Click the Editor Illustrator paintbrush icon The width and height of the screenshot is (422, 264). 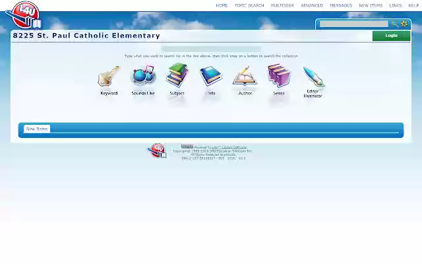[x=313, y=77]
